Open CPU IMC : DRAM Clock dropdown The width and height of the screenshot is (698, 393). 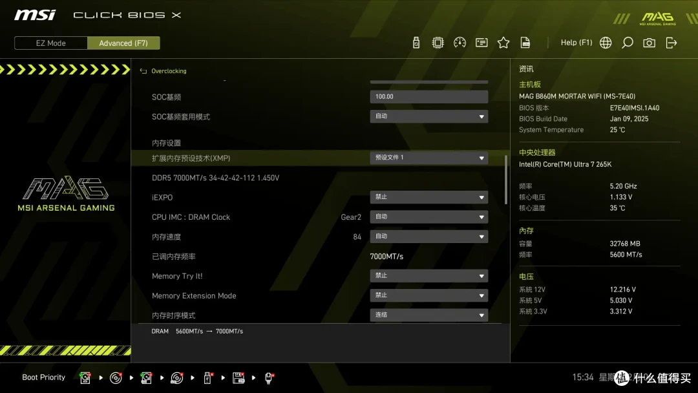[428, 217]
